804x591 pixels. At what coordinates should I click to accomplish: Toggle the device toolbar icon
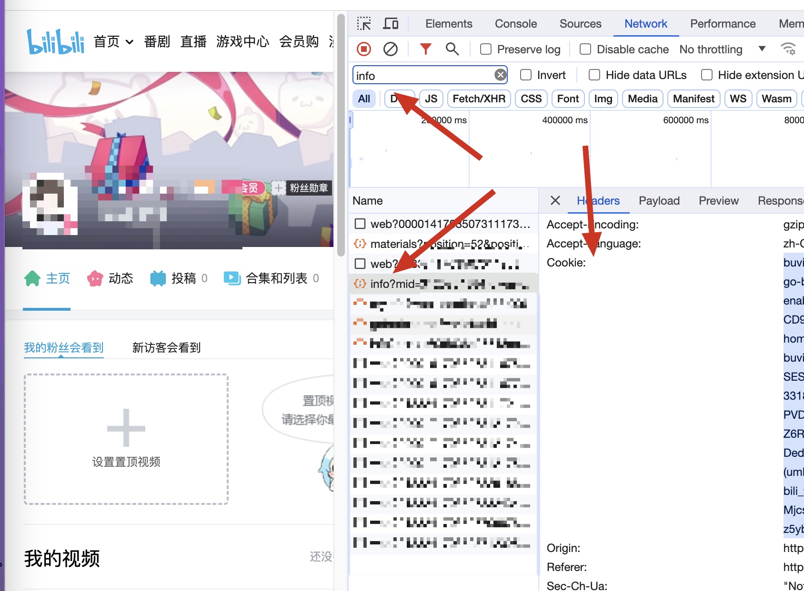coord(391,24)
